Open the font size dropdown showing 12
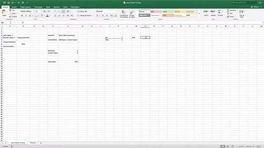Image resolution: width=264 pixels, height=148 pixels. 41,12
